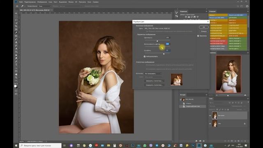The image size is (263, 148).
Task: Select the Crop tool
Action: click(16, 26)
